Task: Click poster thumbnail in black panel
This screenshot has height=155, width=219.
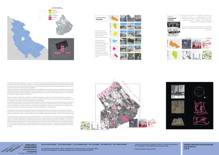Action: (x=178, y=92)
